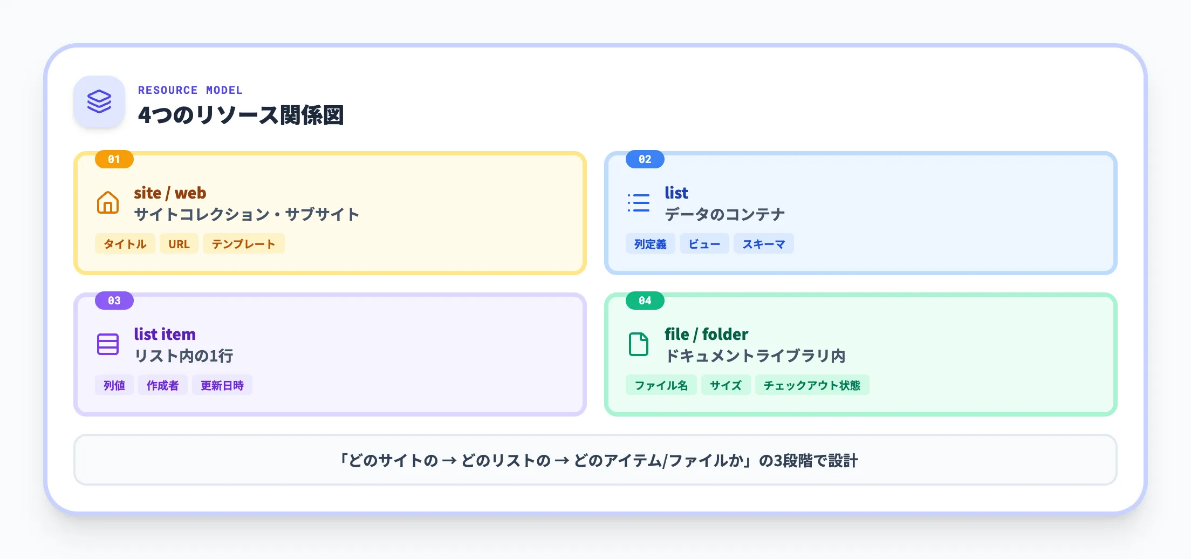Click the 3段階で設計 summary bar
The image size is (1191, 559).
tap(595, 460)
